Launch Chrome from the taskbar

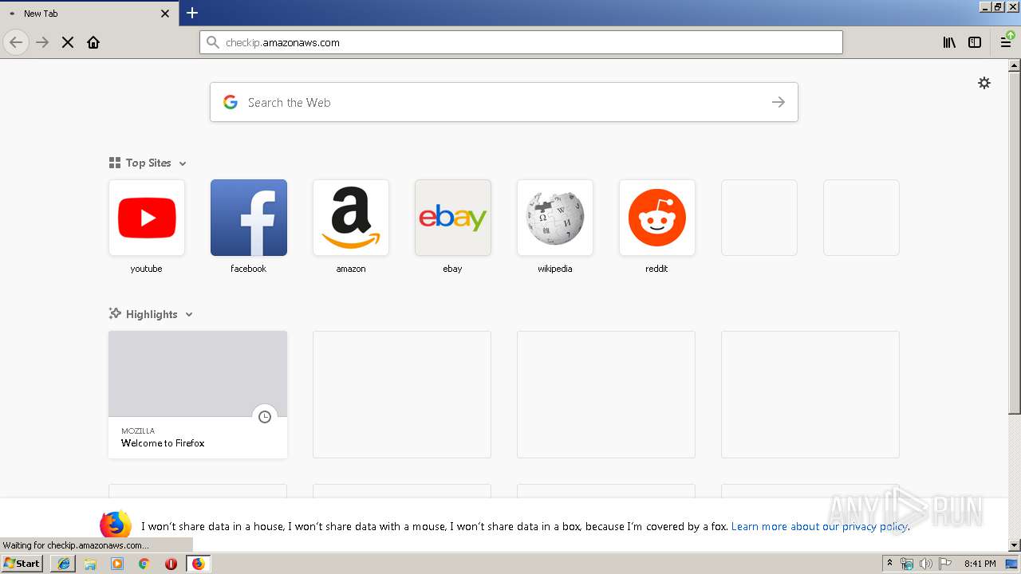pyautogui.click(x=144, y=564)
